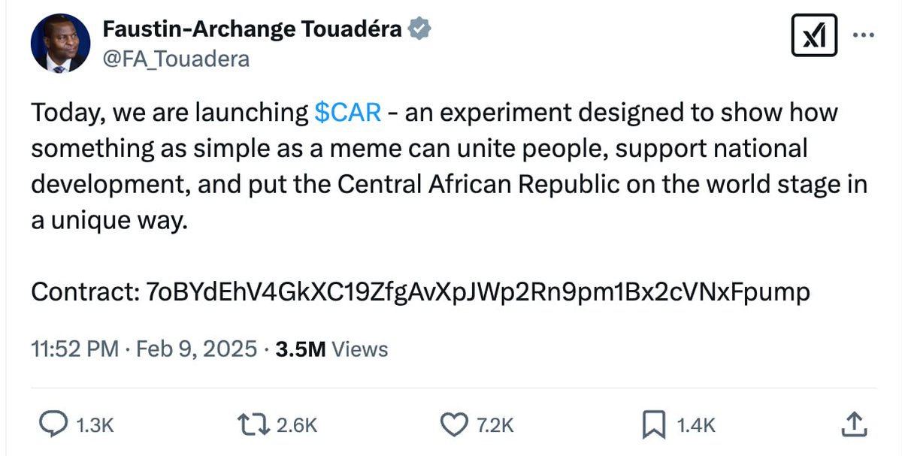The width and height of the screenshot is (902, 456).
Task: Click the 1.4K bookmarks count
Action: 695,425
